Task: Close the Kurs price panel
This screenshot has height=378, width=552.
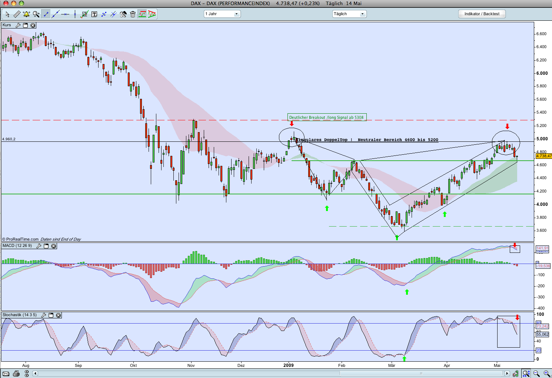Action: 33,25
